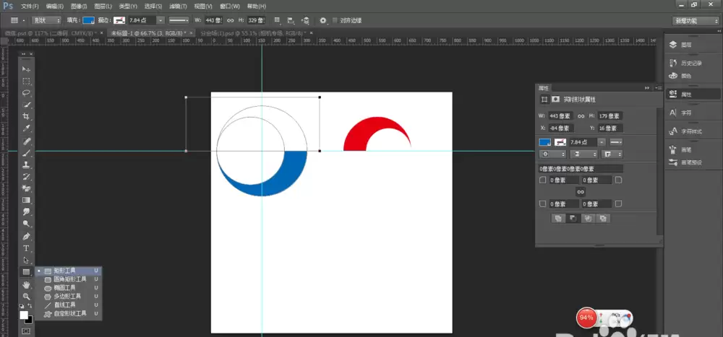Select the Pen tool
Viewport: 723px width, 337px height.
click(x=26, y=237)
